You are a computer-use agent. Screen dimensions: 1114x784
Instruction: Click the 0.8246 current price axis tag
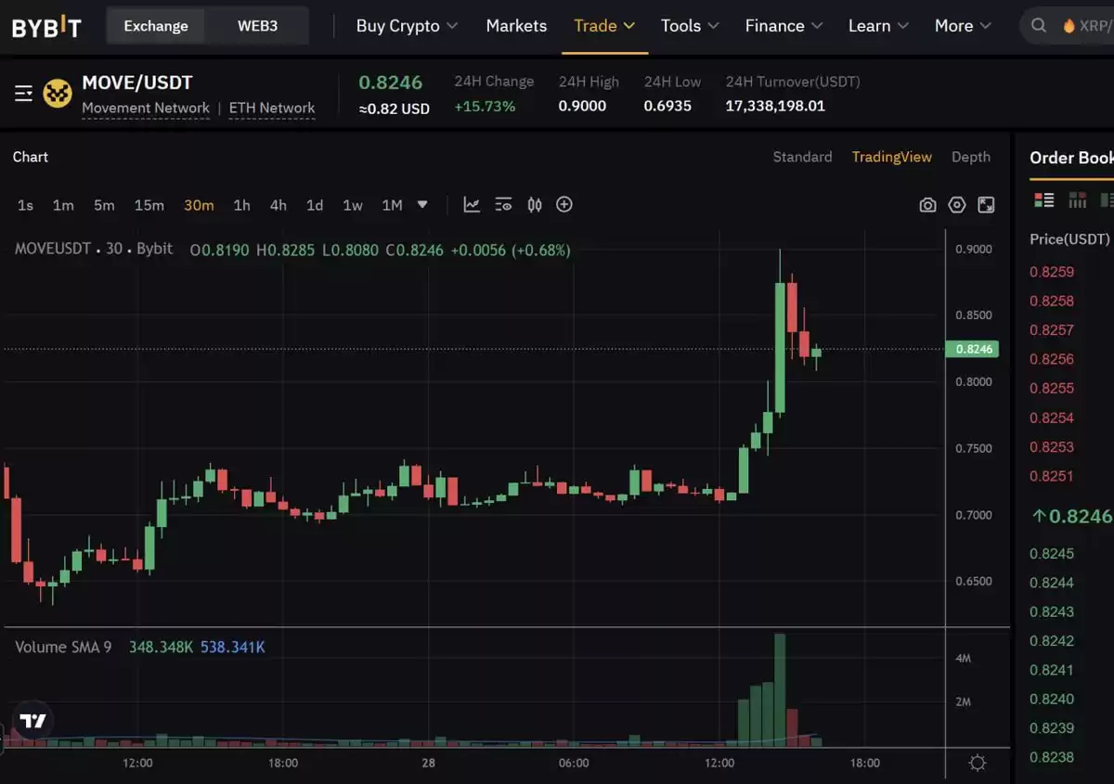point(972,349)
